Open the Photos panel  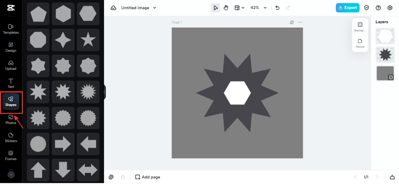tap(11, 119)
